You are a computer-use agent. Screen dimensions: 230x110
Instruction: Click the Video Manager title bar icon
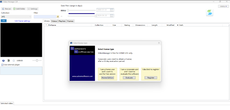(x=1, y=2)
